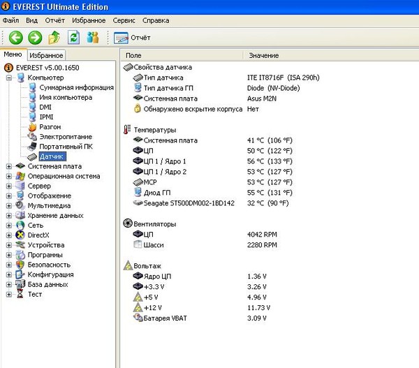Click the Хранение данных storage icon
419x368 pixels.
pyautogui.click(x=20, y=215)
